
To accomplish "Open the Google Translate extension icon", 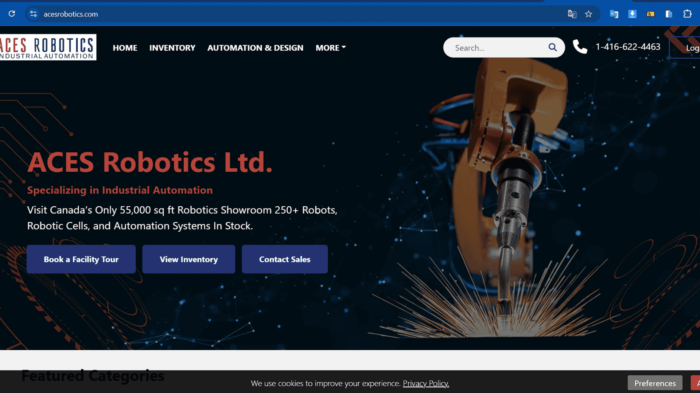I will click(614, 14).
